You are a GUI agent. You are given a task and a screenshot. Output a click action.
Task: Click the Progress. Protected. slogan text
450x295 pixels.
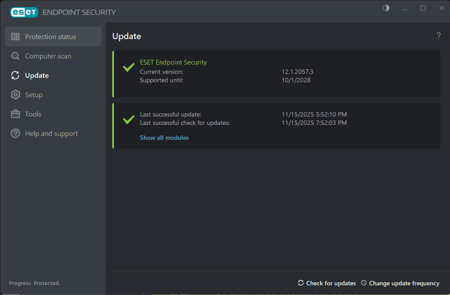35,283
